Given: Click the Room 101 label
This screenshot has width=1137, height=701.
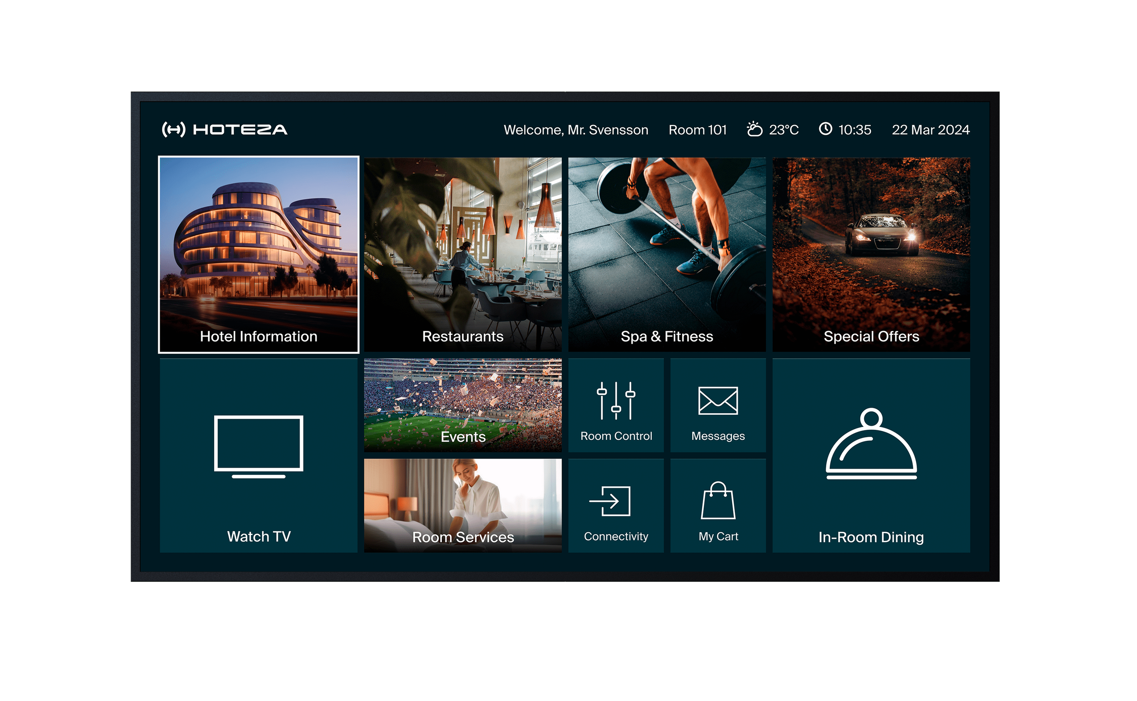Looking at the screenshot, I should pyautogui.click(x=697, y=130).
